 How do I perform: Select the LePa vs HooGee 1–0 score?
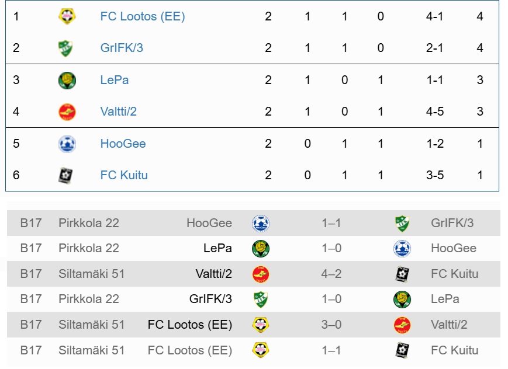tap(331, 248)
